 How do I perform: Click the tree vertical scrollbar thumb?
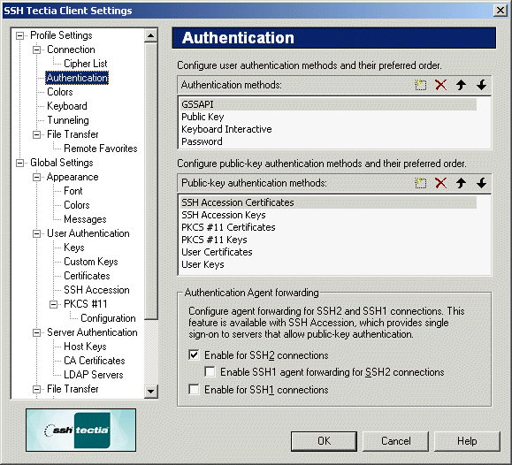click(151, 180)
